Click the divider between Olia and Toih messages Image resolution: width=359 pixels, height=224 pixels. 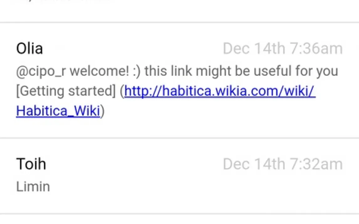179,138
